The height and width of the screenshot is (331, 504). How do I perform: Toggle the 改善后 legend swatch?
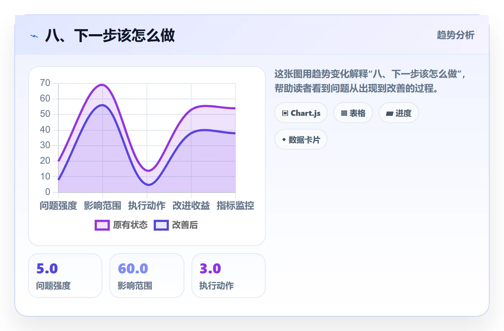pos(161,225)
